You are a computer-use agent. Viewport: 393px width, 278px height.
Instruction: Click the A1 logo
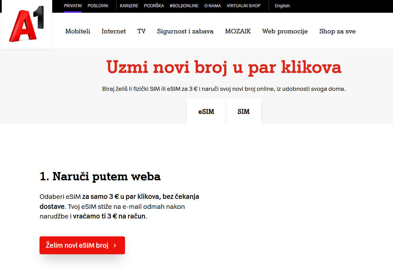click(x=27, y=24)
